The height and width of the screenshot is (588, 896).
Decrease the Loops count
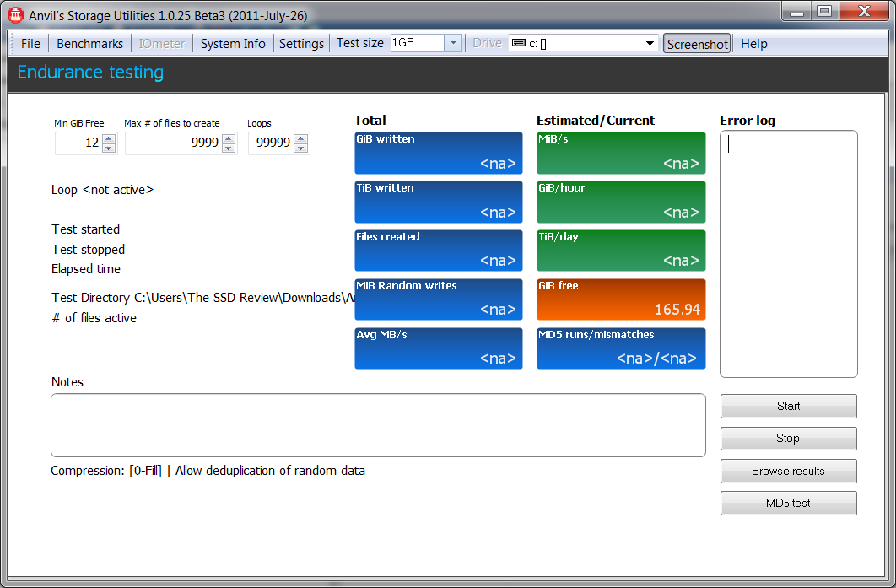pyautogui.click(x=300, y=148)
